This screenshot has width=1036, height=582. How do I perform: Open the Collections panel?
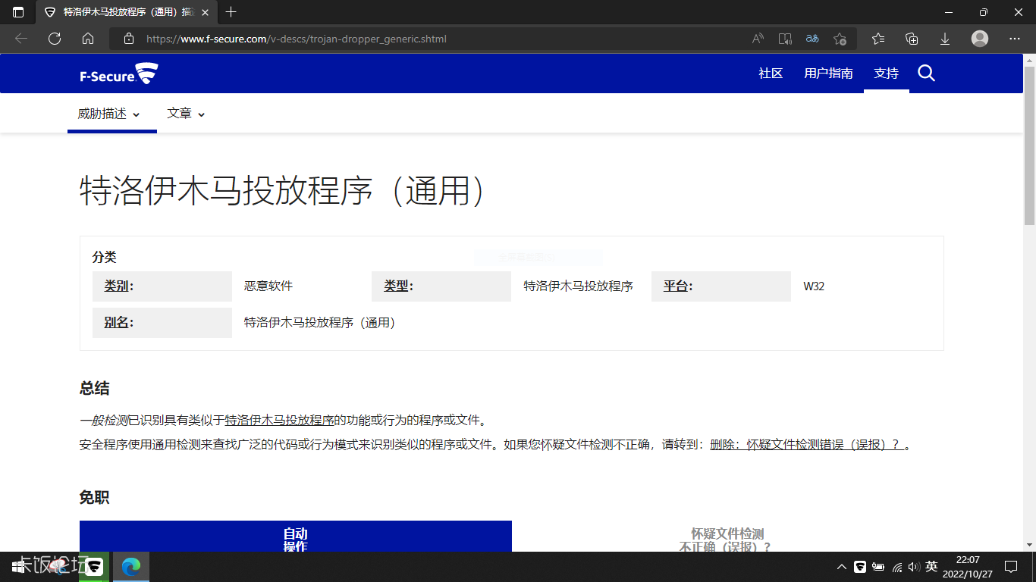(912, 39)
